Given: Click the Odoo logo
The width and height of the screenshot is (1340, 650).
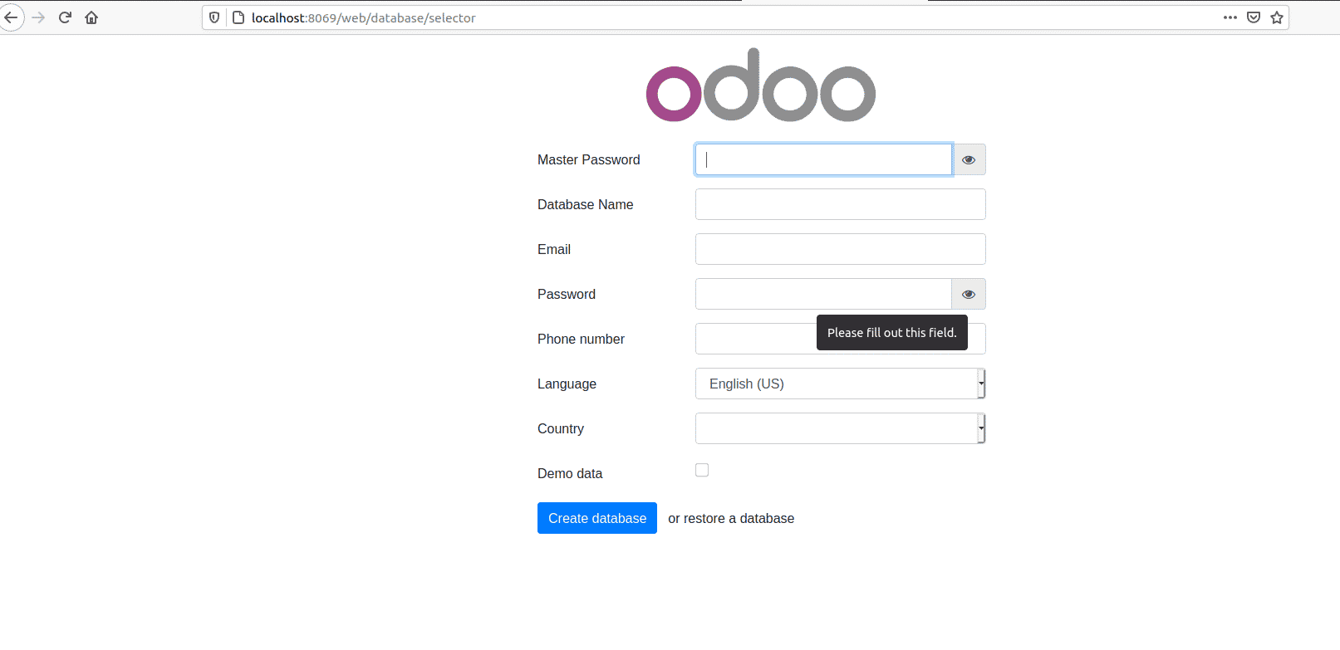Looking at the screenshot, I should 761,85.
